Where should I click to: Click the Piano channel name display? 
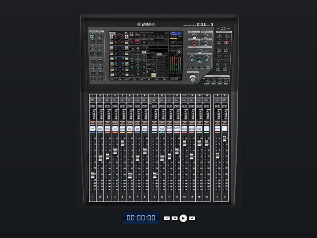point(162,129)
